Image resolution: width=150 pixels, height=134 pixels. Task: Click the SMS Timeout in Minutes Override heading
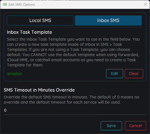pyautogui.click(x=39, y=90)
